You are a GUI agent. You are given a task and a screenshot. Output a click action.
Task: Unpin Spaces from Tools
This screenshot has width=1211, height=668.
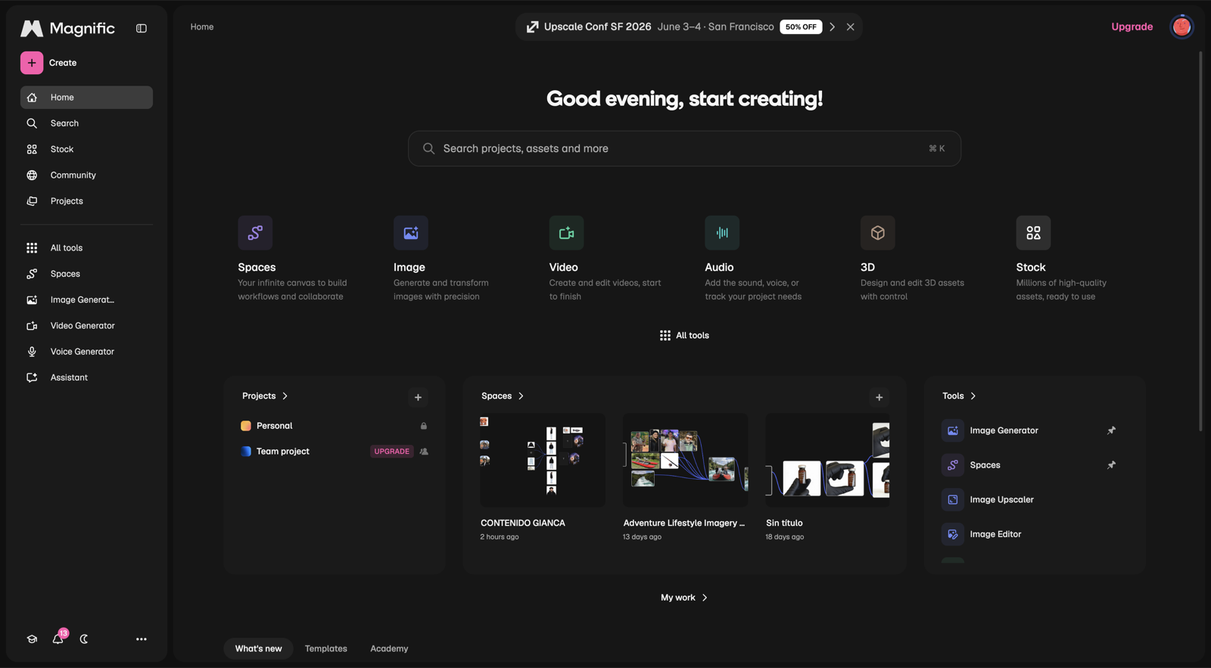[1111, 465]
